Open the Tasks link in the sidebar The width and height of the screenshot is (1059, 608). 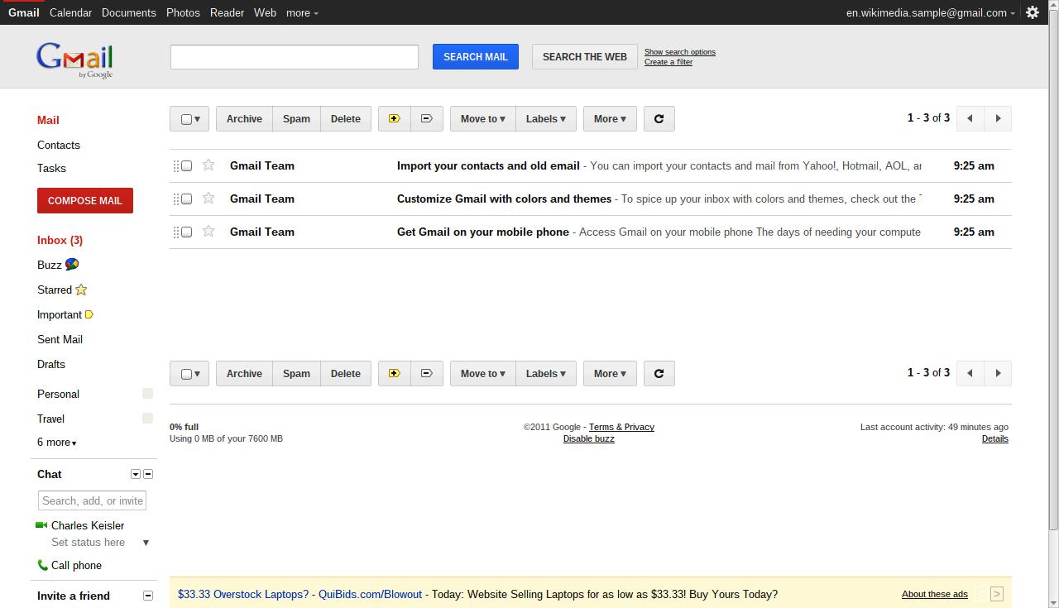(x=51, y=168)
